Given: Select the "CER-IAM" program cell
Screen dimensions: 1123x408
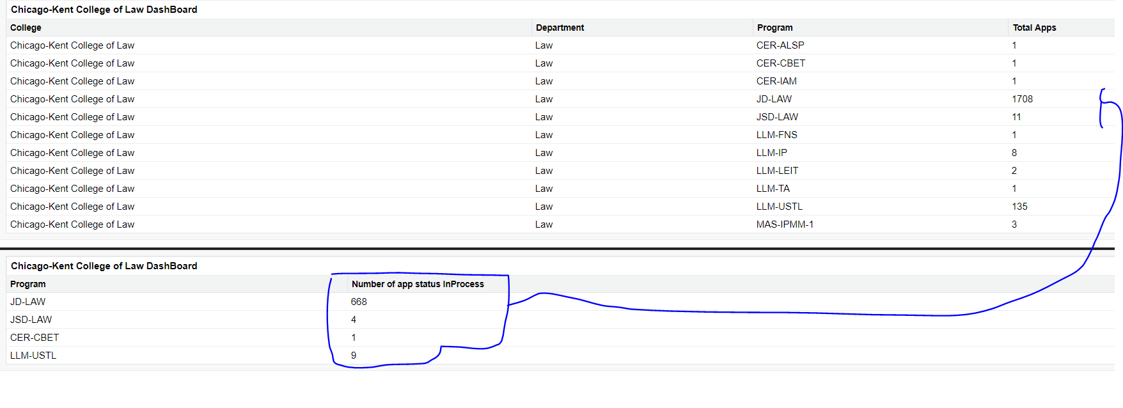Looking at the screenshot, I should (776, 81).
